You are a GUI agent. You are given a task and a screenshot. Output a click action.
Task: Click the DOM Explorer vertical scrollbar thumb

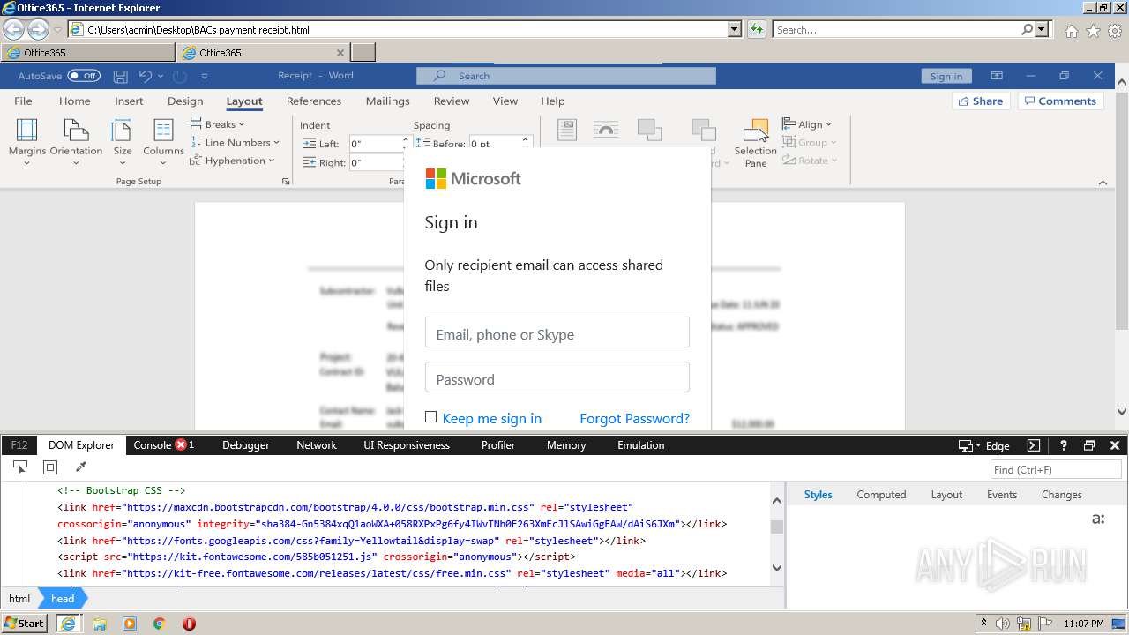(x=777, y=527)
